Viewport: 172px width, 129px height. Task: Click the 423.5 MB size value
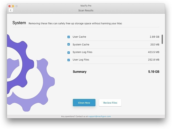coord(154,52)
